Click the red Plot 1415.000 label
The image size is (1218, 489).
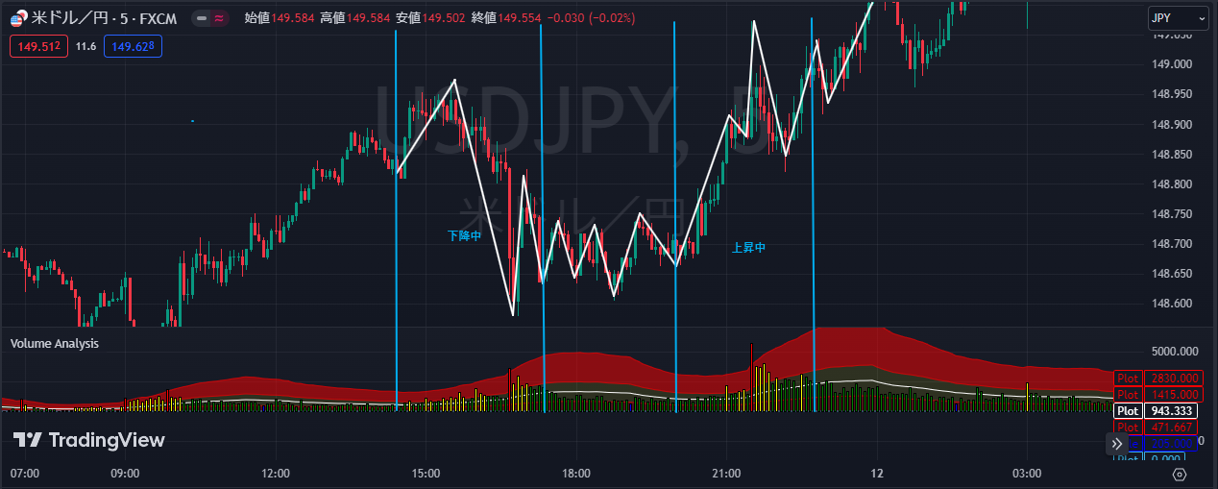(x=1157, y=394)
